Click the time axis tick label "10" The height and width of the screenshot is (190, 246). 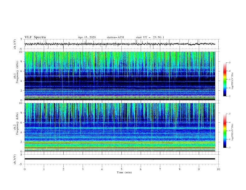[x=218, y=169]
